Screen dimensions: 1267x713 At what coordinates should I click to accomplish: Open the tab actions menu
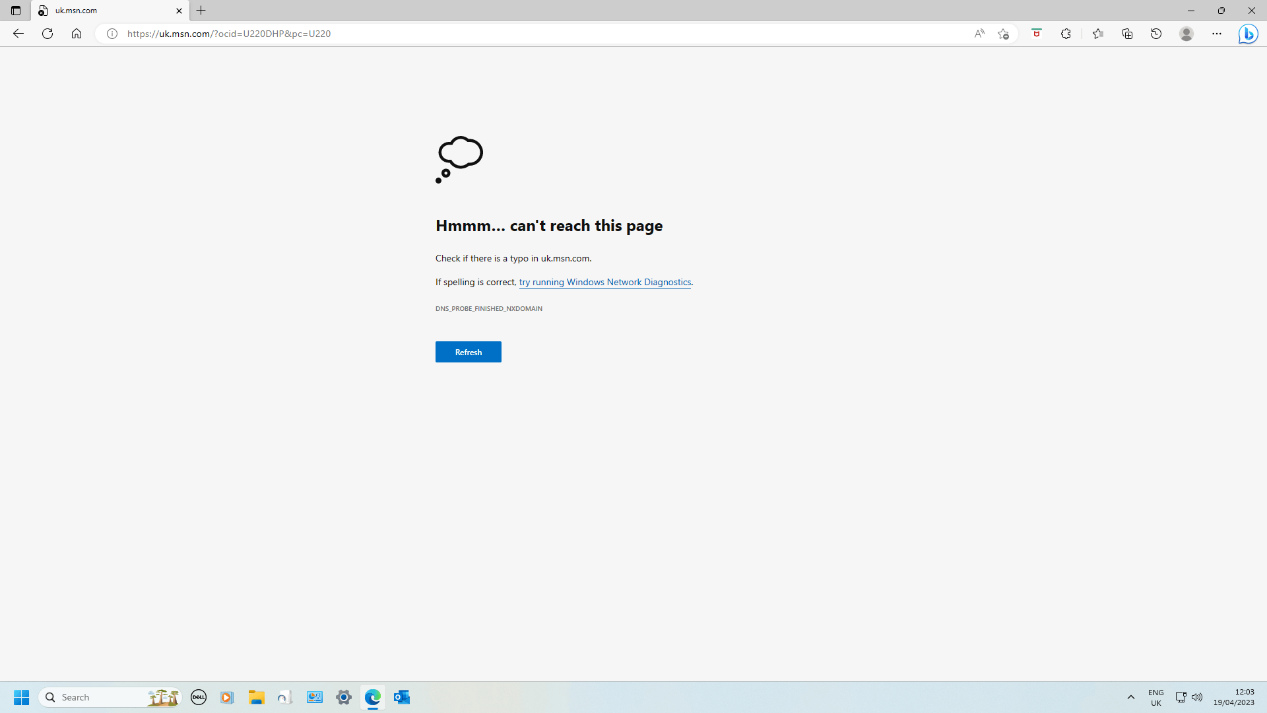pos(16,11)
